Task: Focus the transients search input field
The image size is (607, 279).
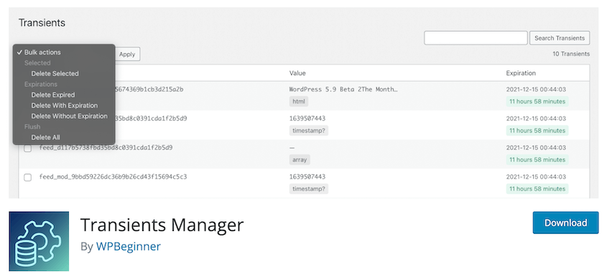Action: [476, 38]
